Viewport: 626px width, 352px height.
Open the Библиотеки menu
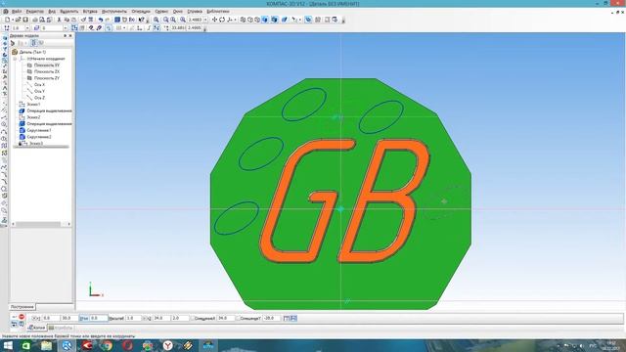point(218,11)
